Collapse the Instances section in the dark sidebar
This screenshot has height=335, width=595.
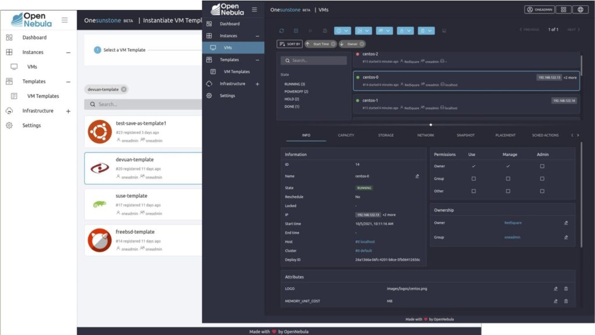pos(257,36)
